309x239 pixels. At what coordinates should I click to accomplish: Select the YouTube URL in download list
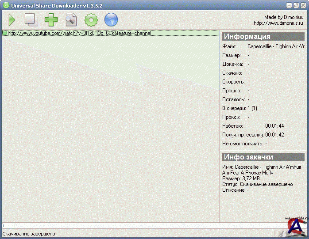80,33
